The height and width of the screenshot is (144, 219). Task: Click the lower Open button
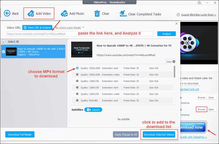[211, 109]
